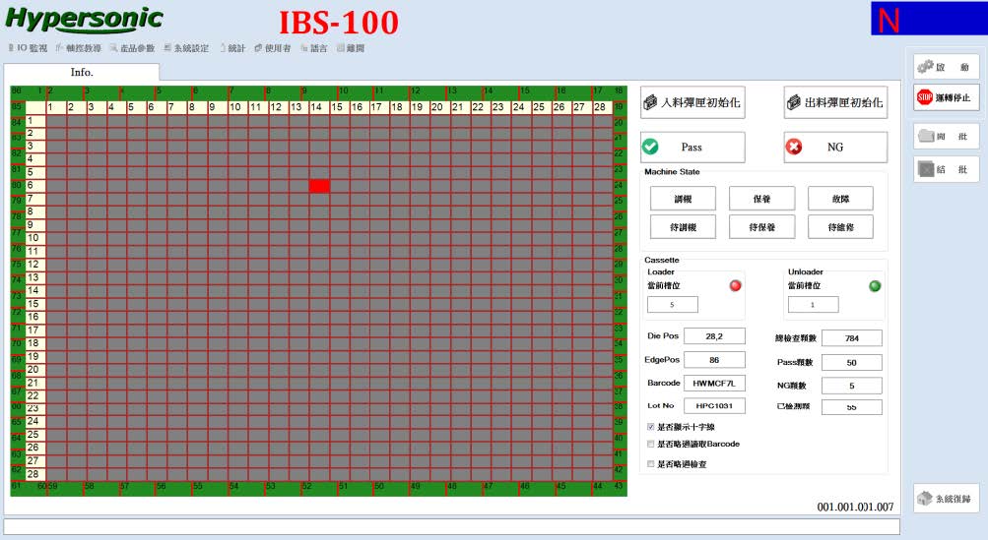
Task: Click white row header 15 in die map
Action: tap(35, 303)
